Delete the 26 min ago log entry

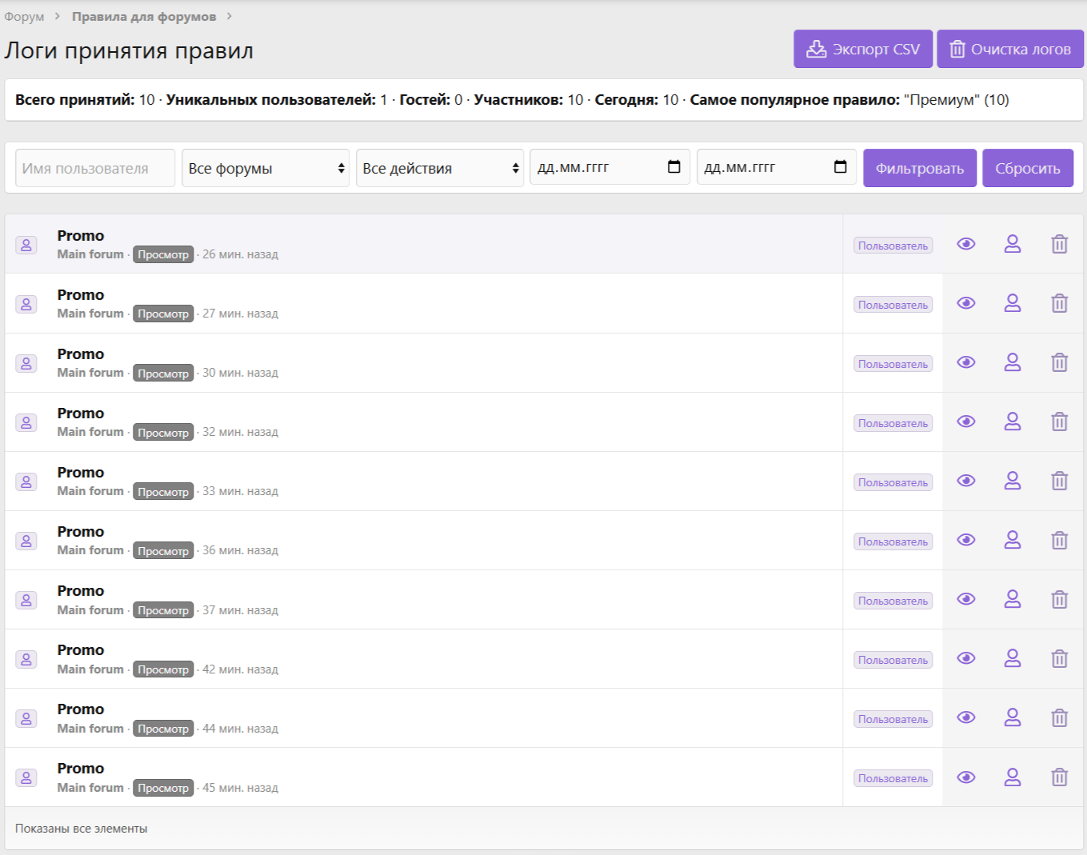pos(1060,244)
